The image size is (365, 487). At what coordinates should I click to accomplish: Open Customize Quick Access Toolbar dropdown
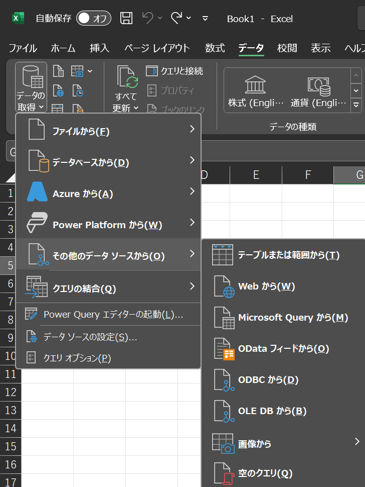point(205,19)
